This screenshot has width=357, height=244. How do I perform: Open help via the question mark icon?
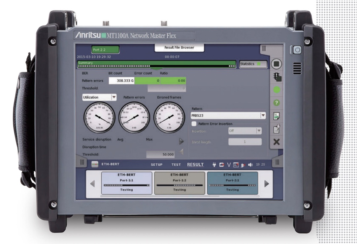tap(276, 103)
